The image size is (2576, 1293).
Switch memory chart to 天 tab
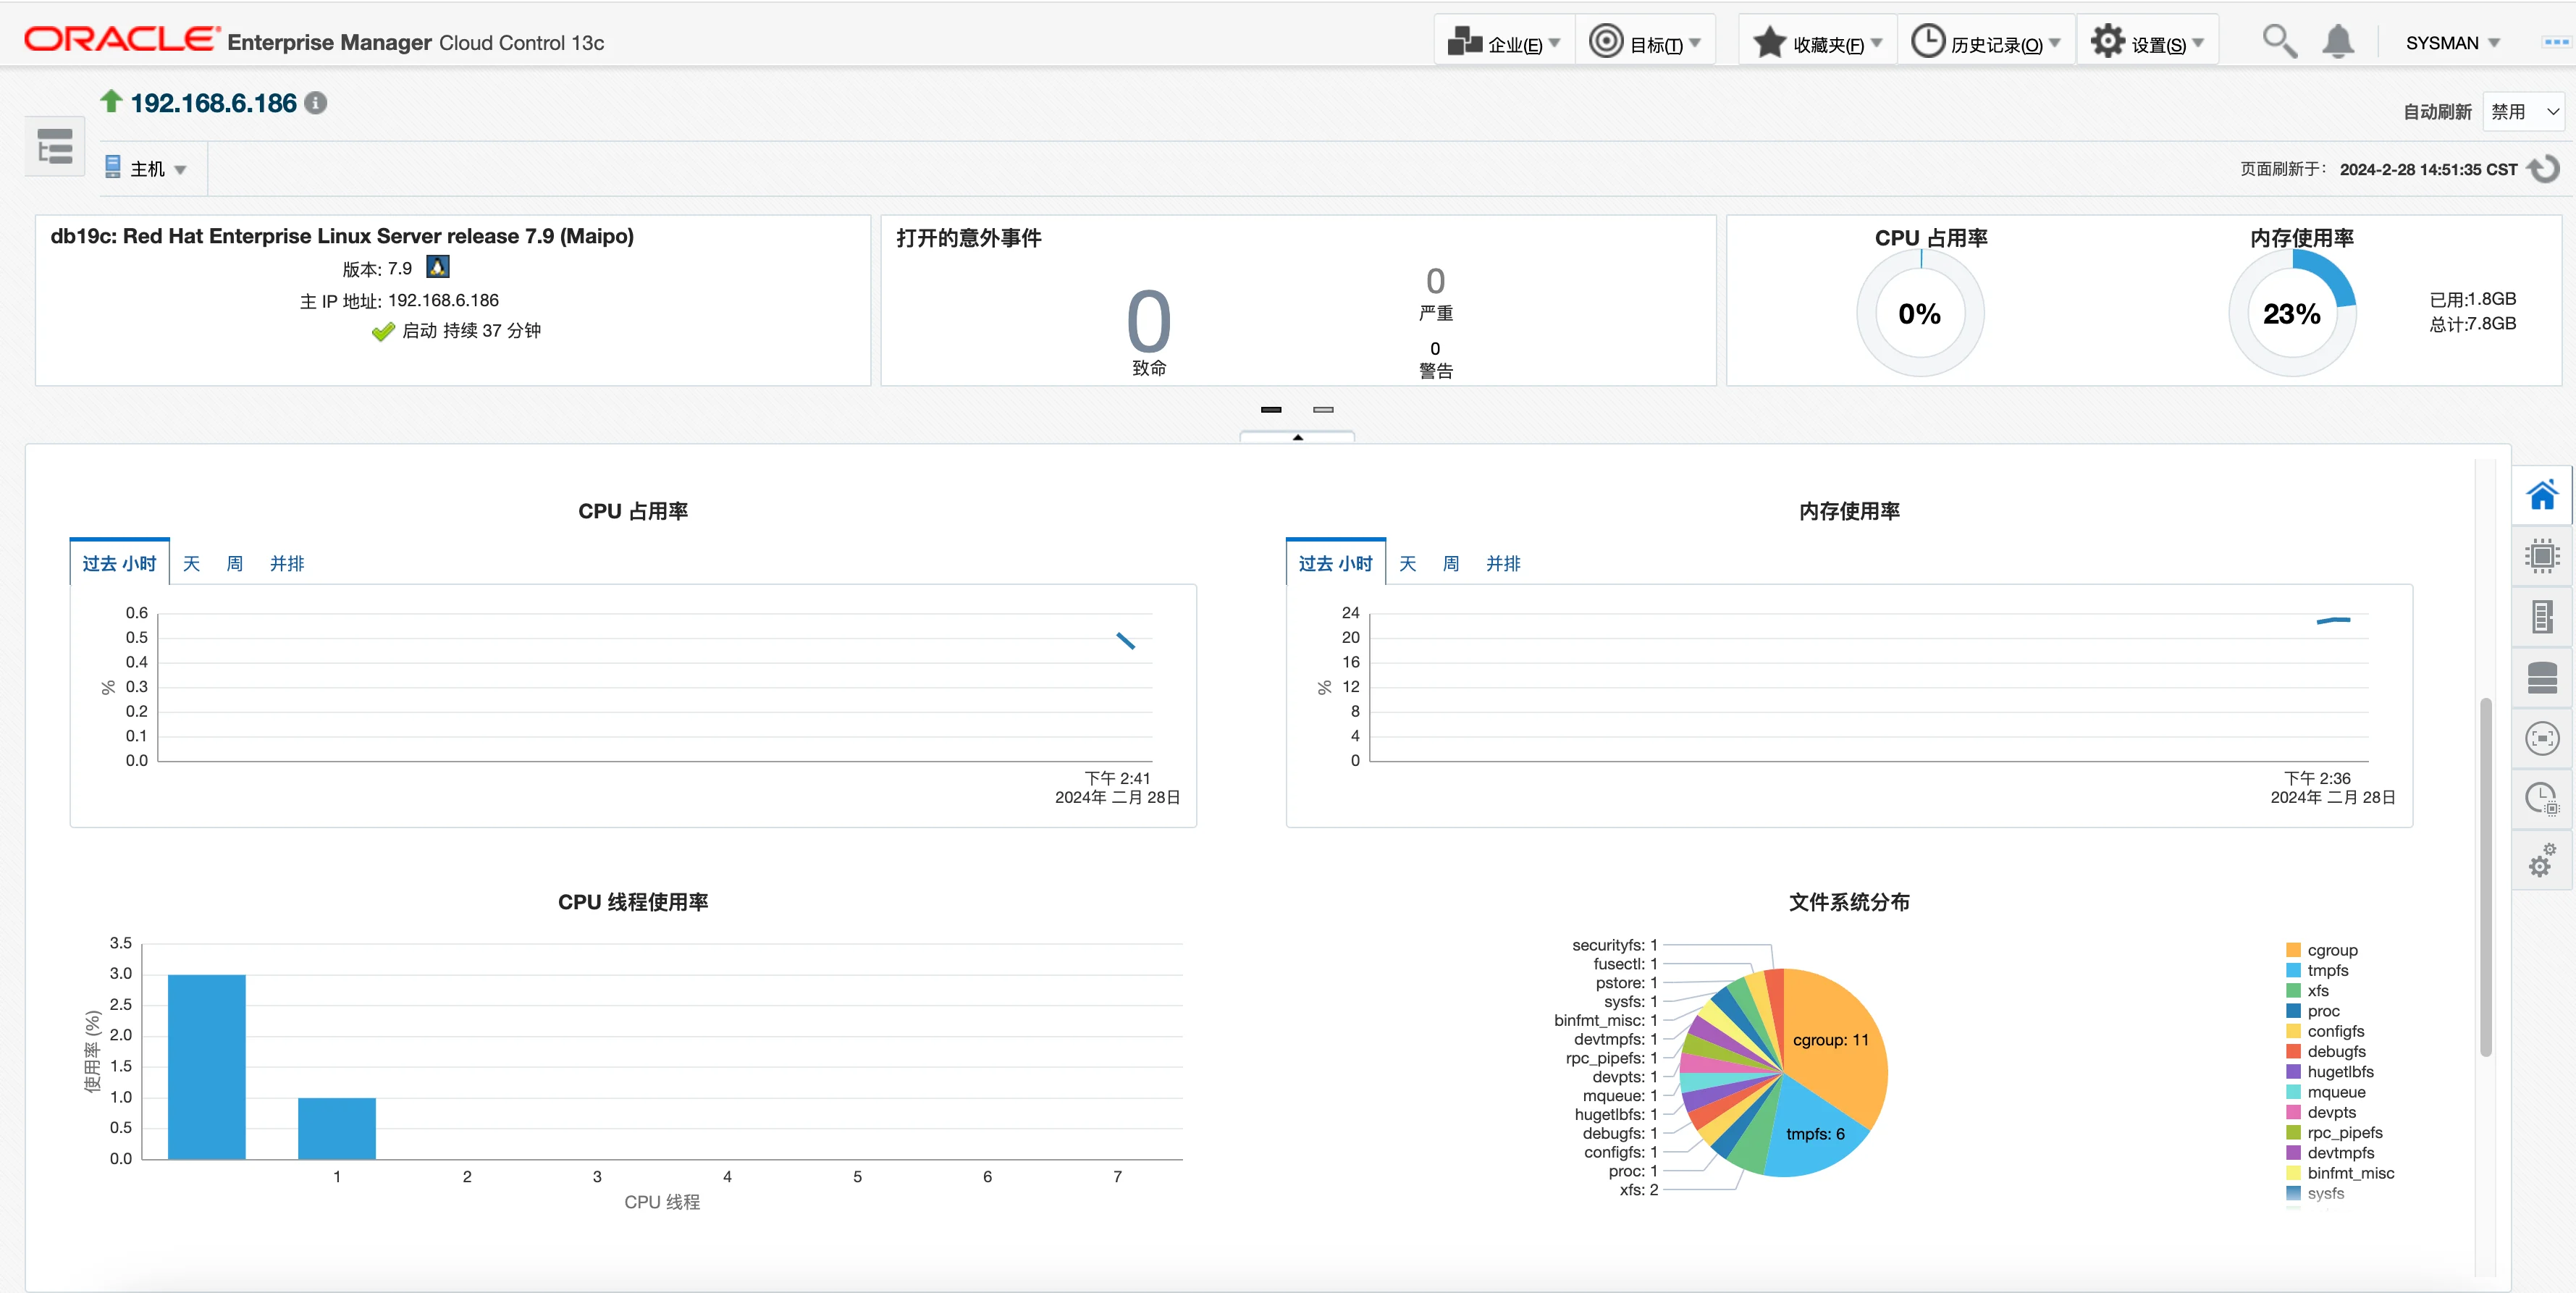point(1407,564)
